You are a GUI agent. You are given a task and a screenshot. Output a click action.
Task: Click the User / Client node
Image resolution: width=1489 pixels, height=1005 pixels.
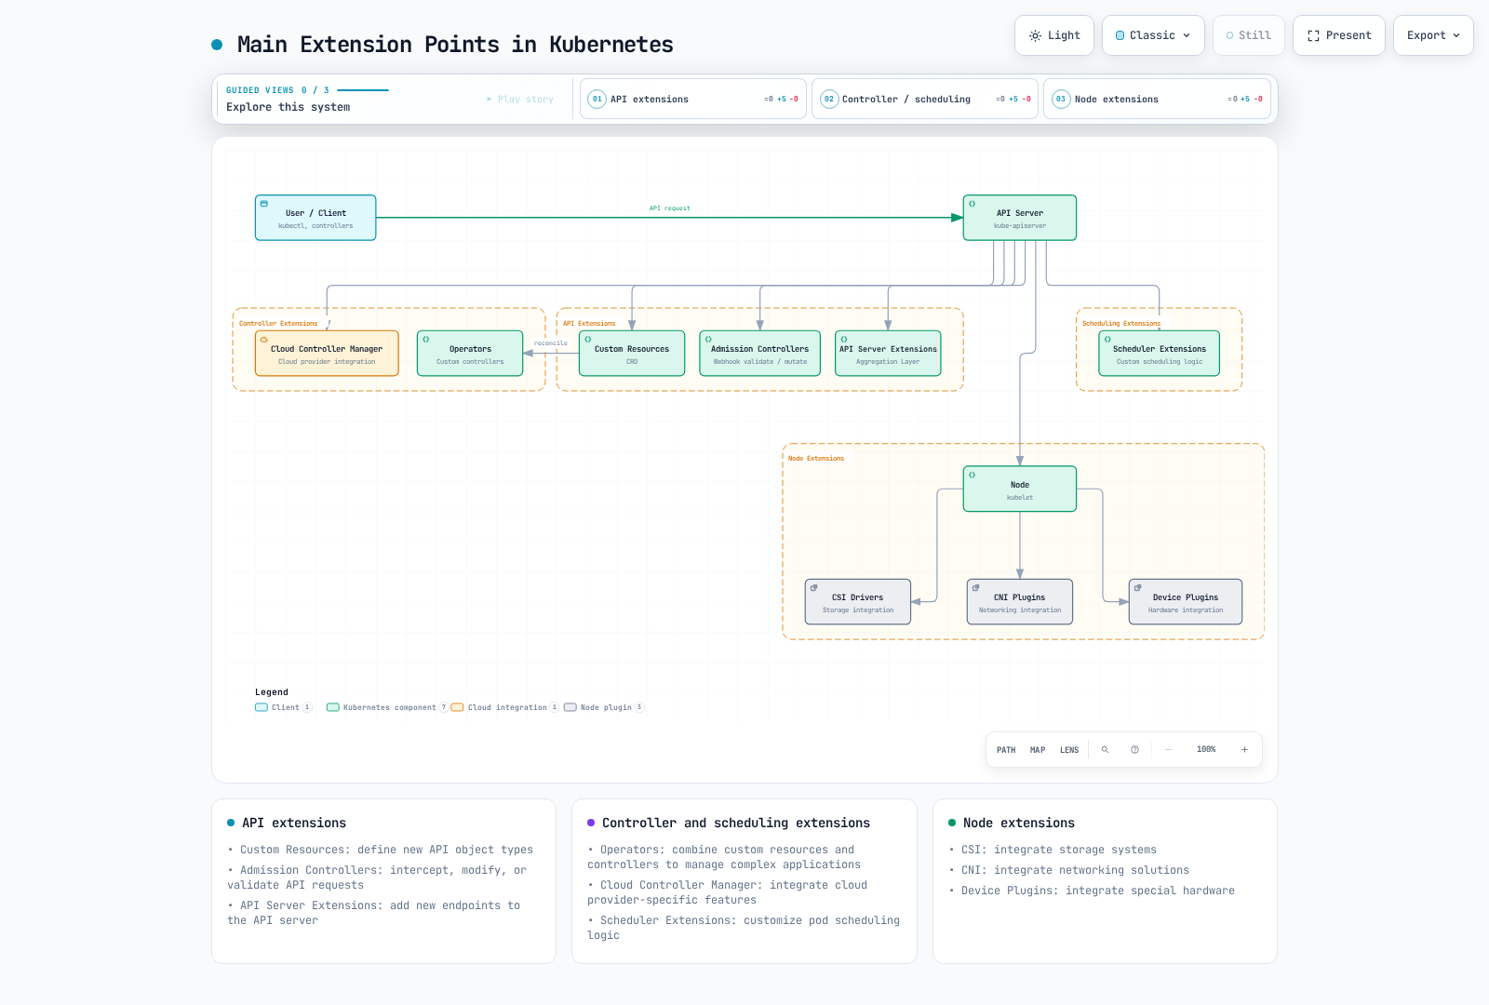point(315,218)
